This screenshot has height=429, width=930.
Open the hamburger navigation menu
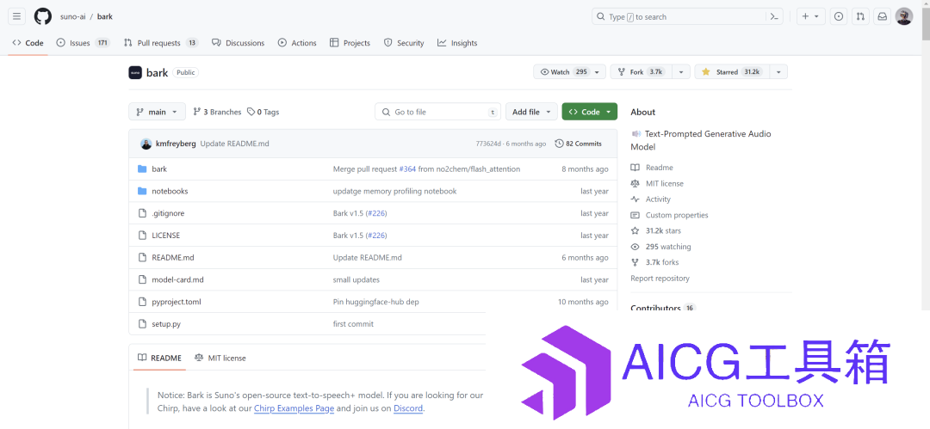pyautogui.click(x=16, y=16)
